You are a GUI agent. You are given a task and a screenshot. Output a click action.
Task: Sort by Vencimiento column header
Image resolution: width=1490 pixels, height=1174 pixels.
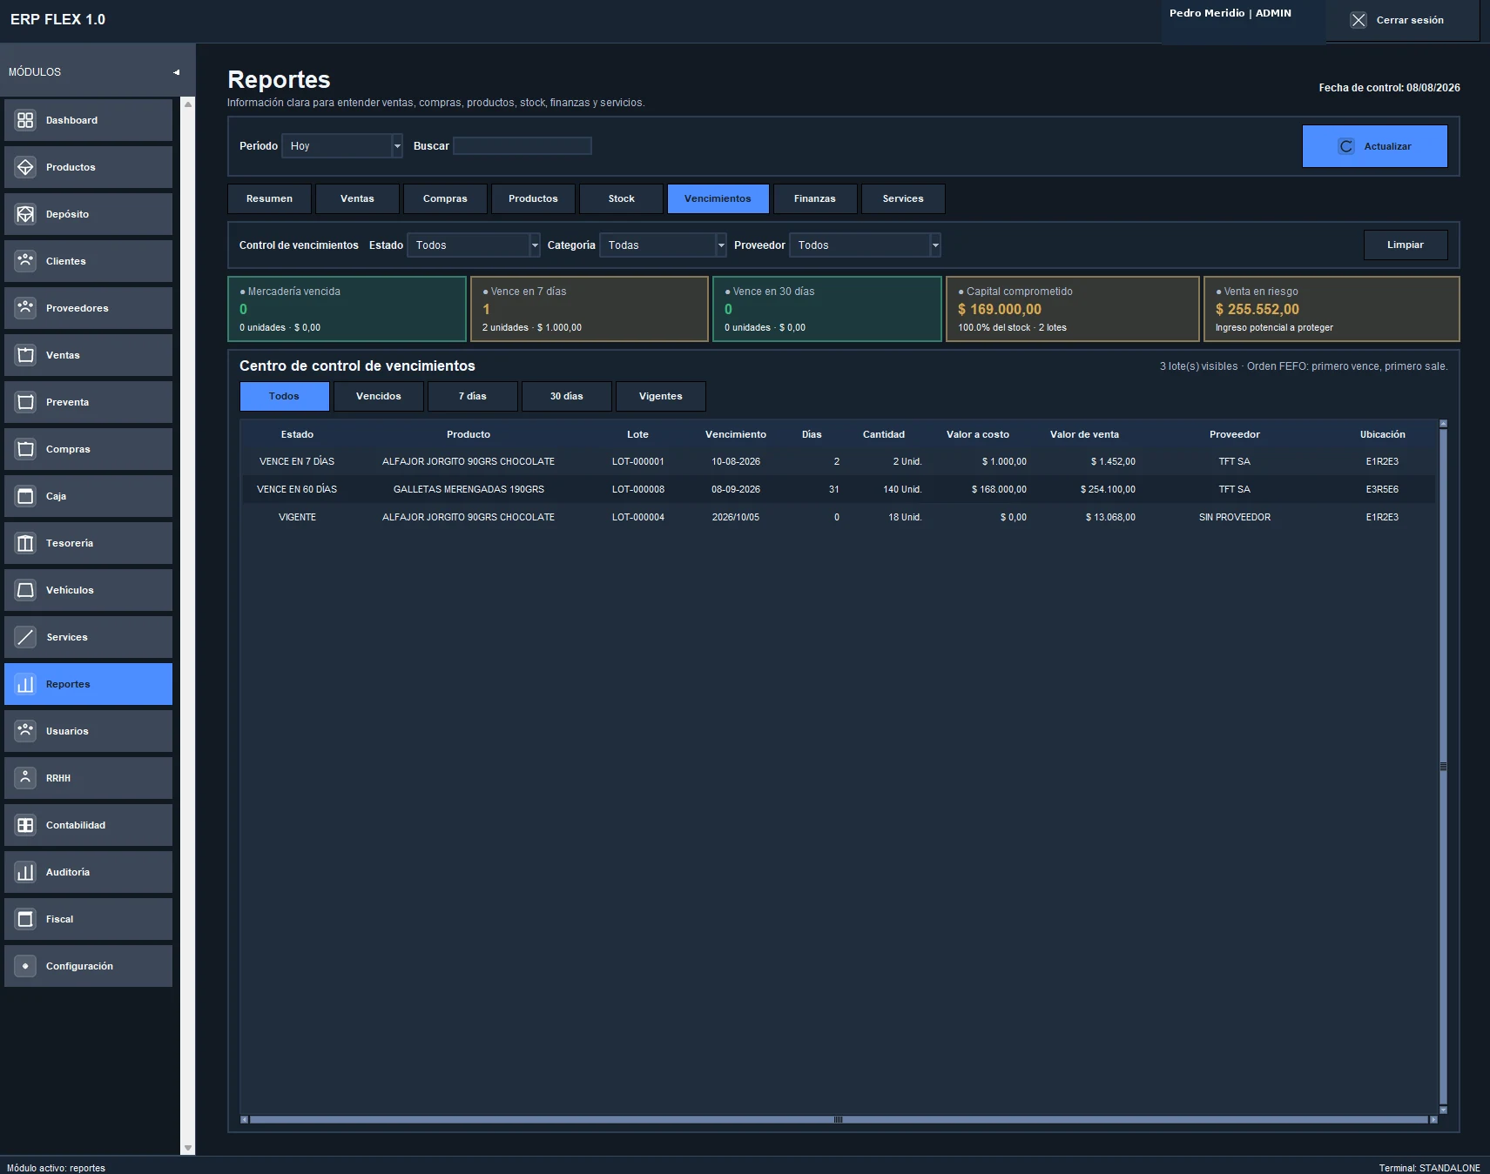(736, 434)
